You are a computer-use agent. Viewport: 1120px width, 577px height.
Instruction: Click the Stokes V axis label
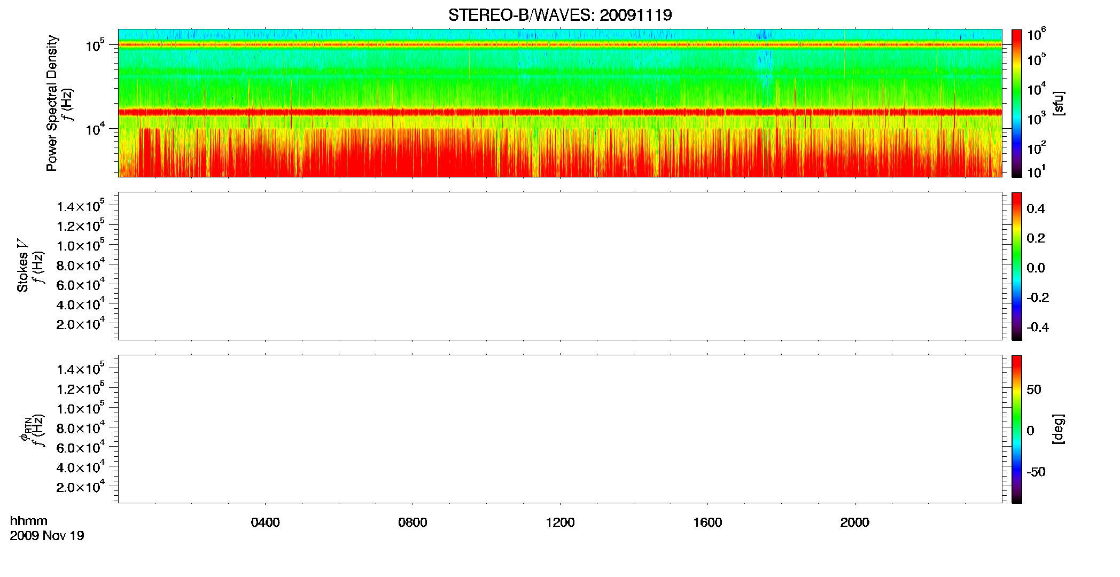point(22,266)
